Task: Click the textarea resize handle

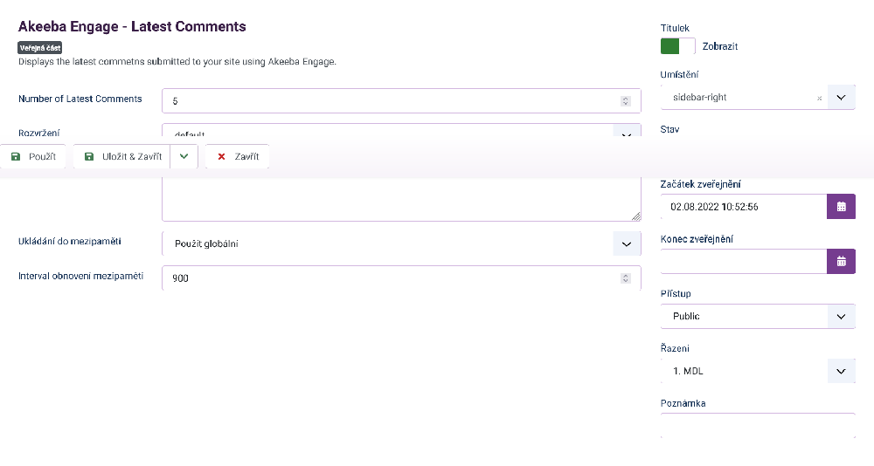Action: tap(635, 216)
